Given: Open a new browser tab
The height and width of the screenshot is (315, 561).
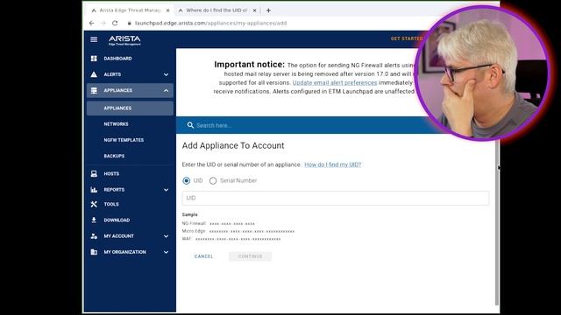Looking at the screenshot, I should click(x=268, y=10).
